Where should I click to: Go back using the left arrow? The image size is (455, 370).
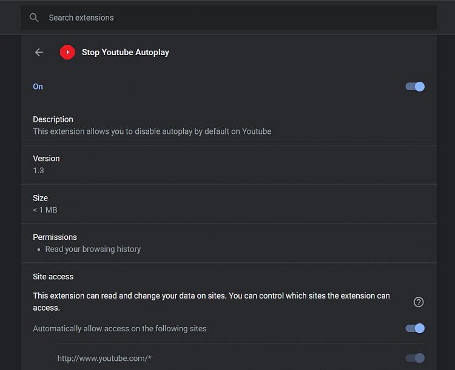[39, 52]
